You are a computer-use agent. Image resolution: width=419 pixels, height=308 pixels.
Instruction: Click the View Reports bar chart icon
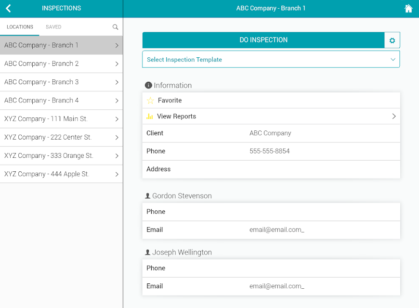pos(150,116)
